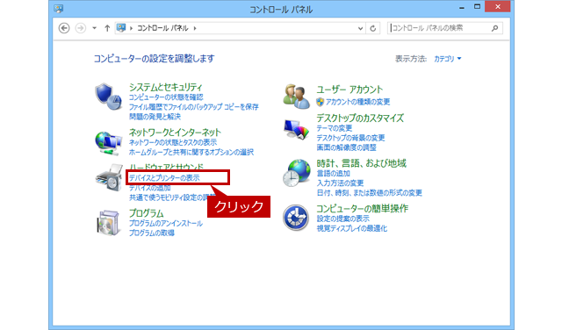Viewport: 562px width, 330px height.
Task: Click the Forward arrow navigation button
Action: tap(80, 28)
